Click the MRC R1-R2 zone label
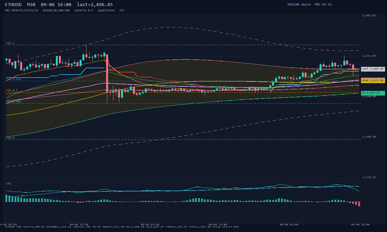Viewport: 387px width, 232px height. pyautogui.click(x=323, y=4)
